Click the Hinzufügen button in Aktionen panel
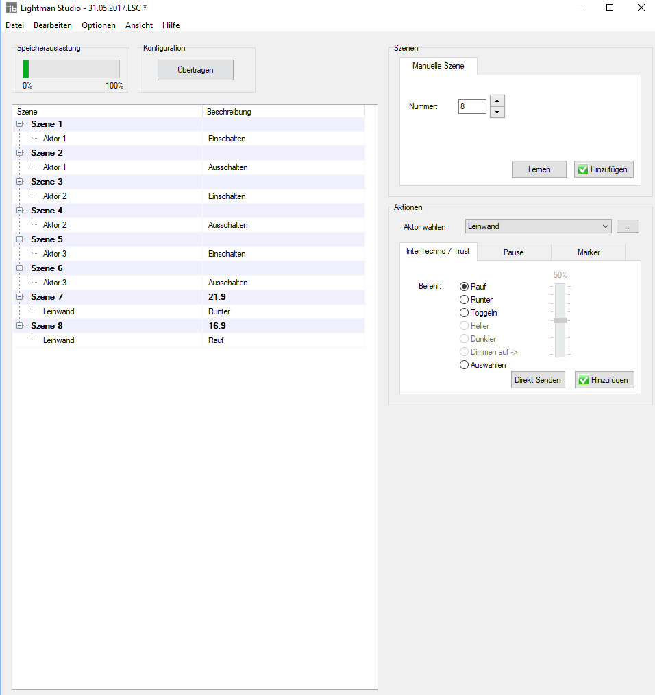655x695 pixels. 604,380
